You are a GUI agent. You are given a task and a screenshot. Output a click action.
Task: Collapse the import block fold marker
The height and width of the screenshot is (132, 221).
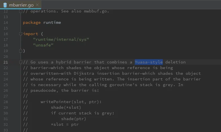21,34
